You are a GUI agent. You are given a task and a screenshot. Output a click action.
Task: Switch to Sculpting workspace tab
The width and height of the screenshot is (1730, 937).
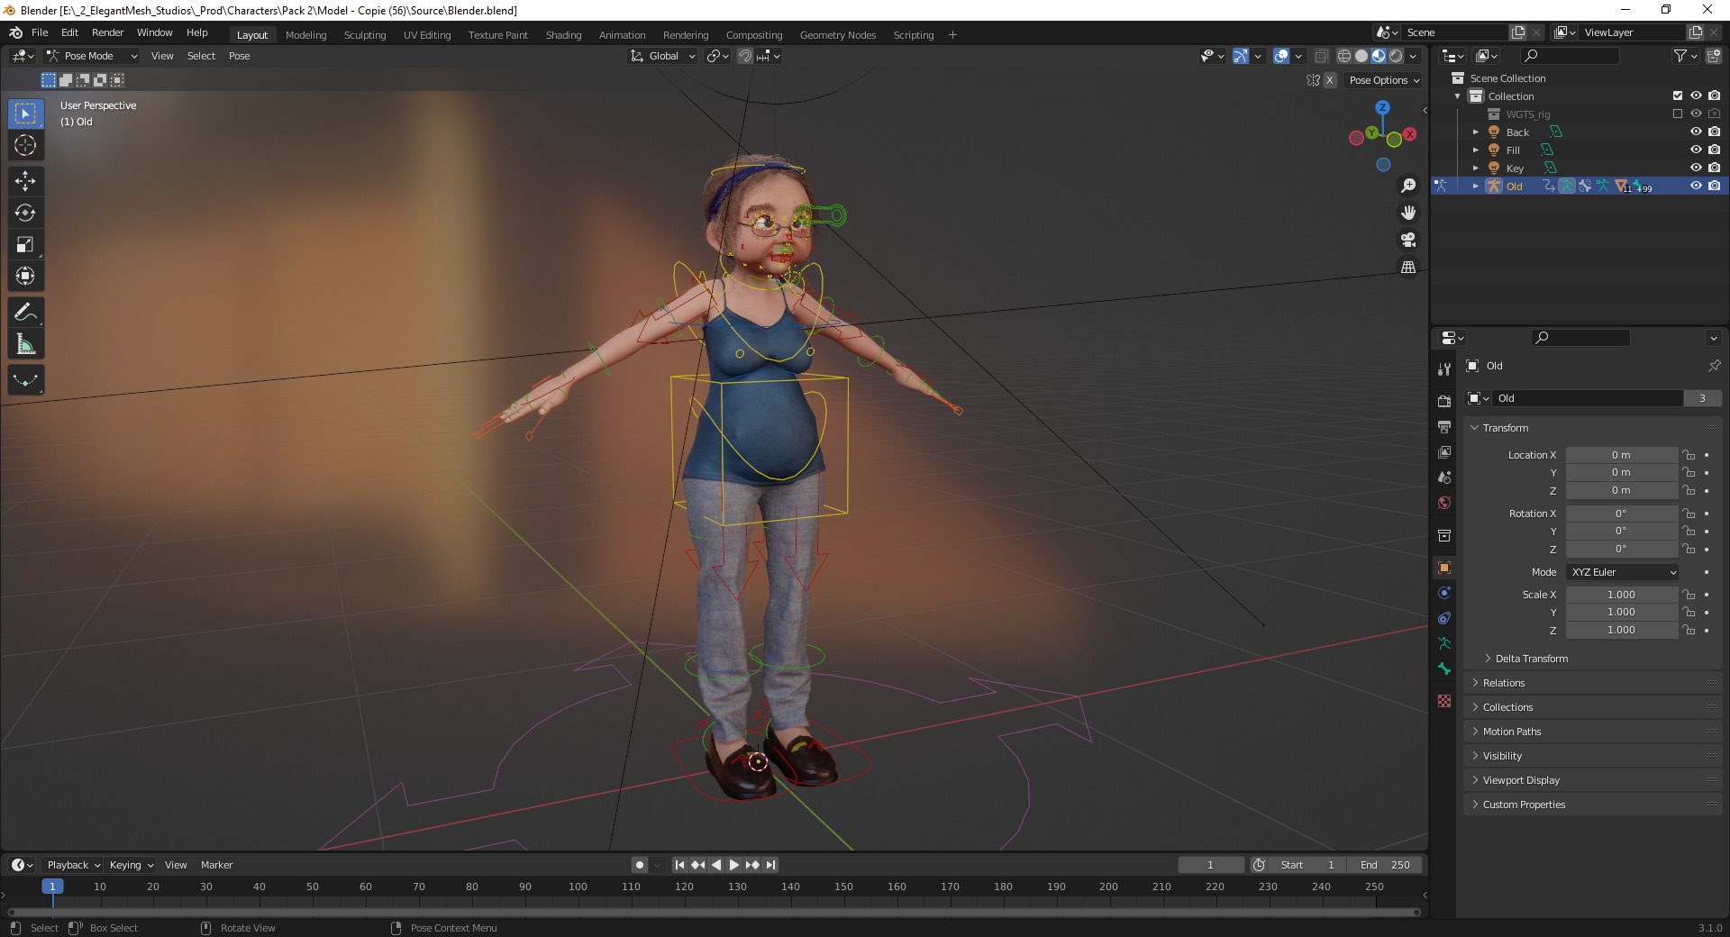pyautogui.click(x=365, y=35)
